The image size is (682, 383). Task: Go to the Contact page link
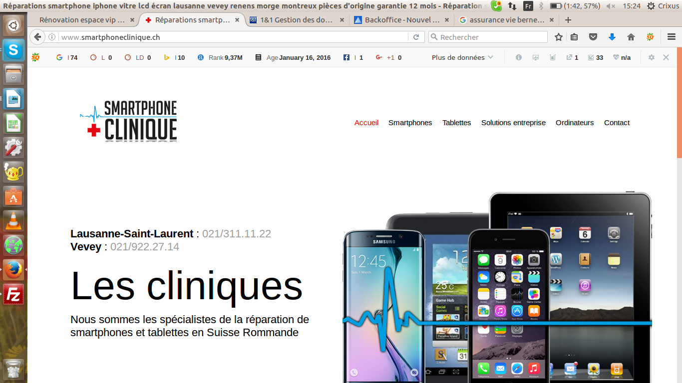tap(617, 123)
